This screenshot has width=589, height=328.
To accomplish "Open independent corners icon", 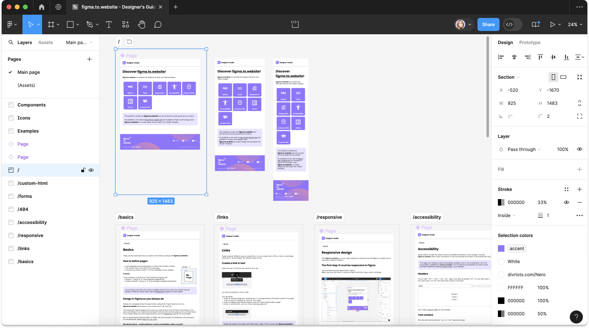I will click(580, 116).
